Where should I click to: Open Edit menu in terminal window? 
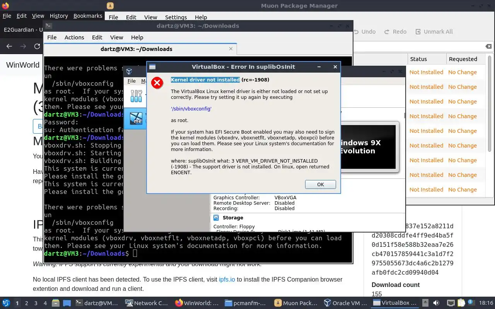click(97, 37)
